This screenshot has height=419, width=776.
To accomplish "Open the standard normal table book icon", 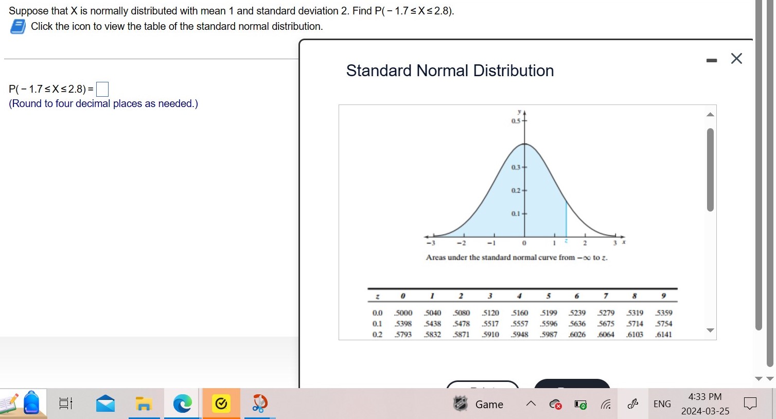I will coord(17,26).
